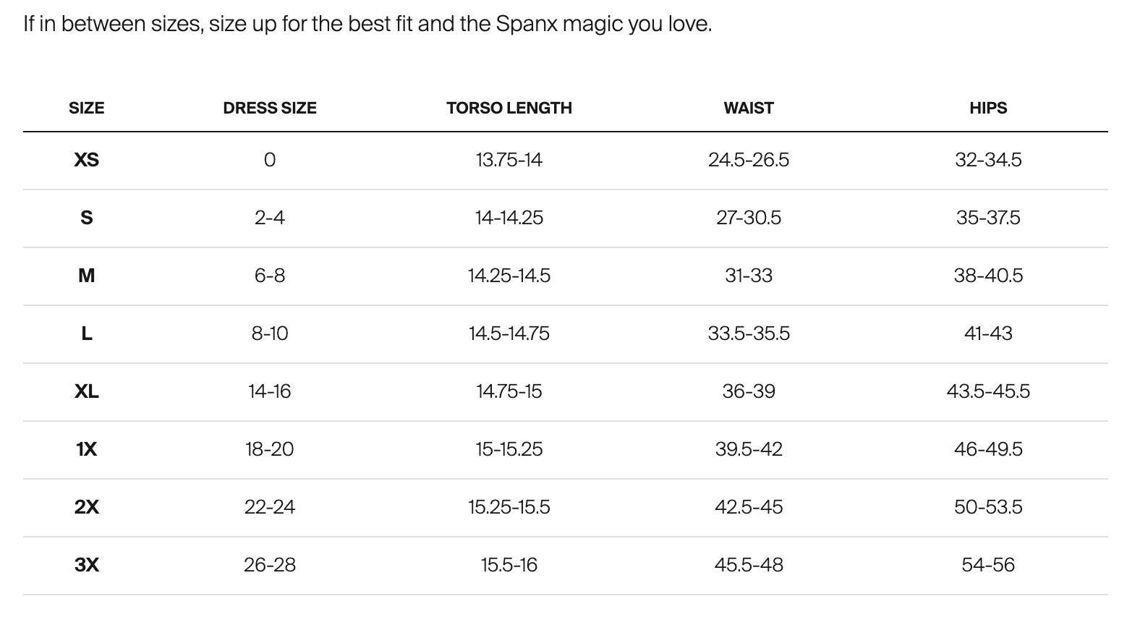The image size is (1127, 625).
Task: Select the 1X size row label
Action: 86,449
